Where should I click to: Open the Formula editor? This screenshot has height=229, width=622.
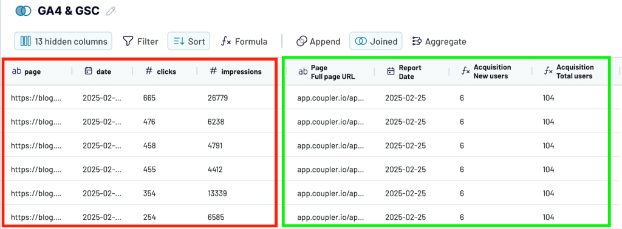tap(244, 41)
